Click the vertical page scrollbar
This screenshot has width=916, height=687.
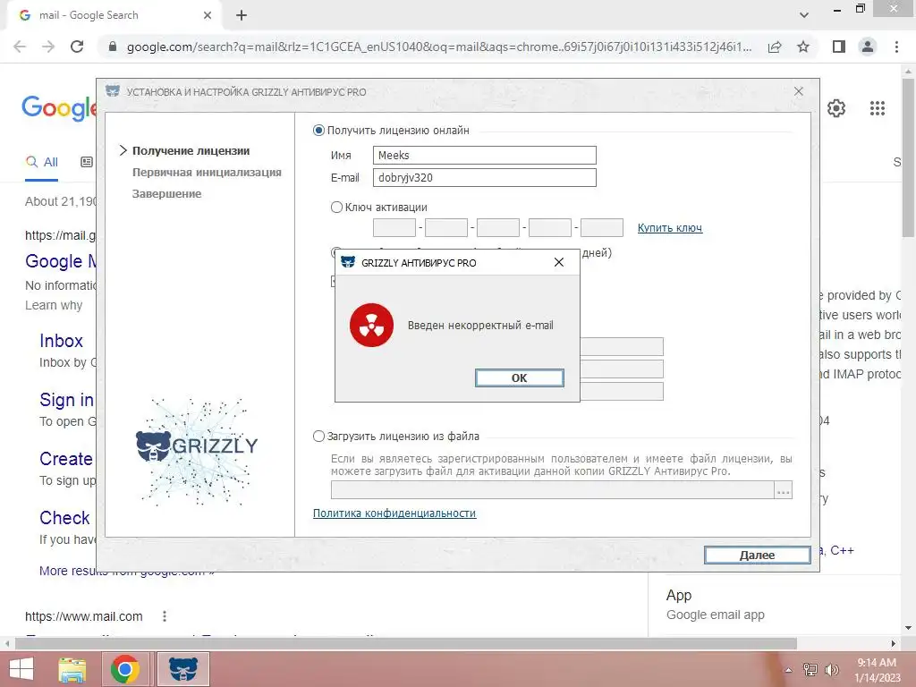(908, 157)
